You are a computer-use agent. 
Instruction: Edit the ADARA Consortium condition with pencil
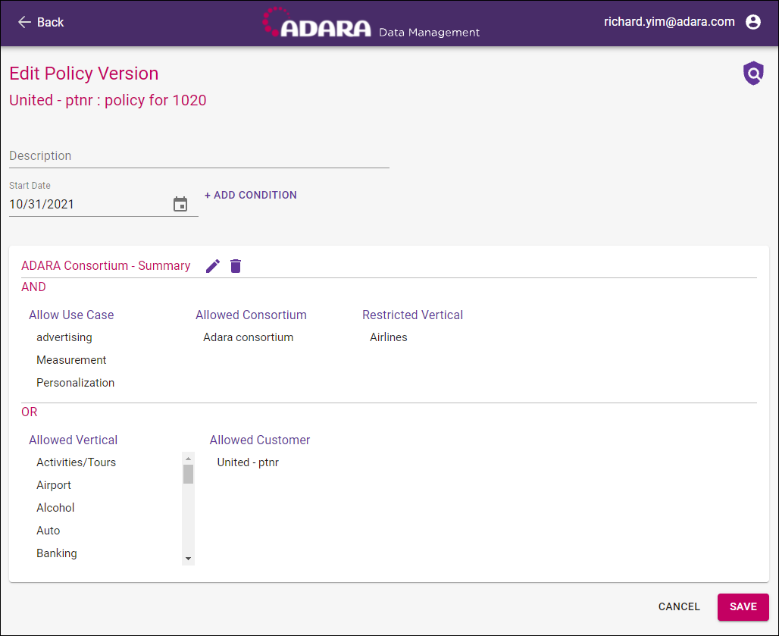pyautogui.click(x=213, y=266)
